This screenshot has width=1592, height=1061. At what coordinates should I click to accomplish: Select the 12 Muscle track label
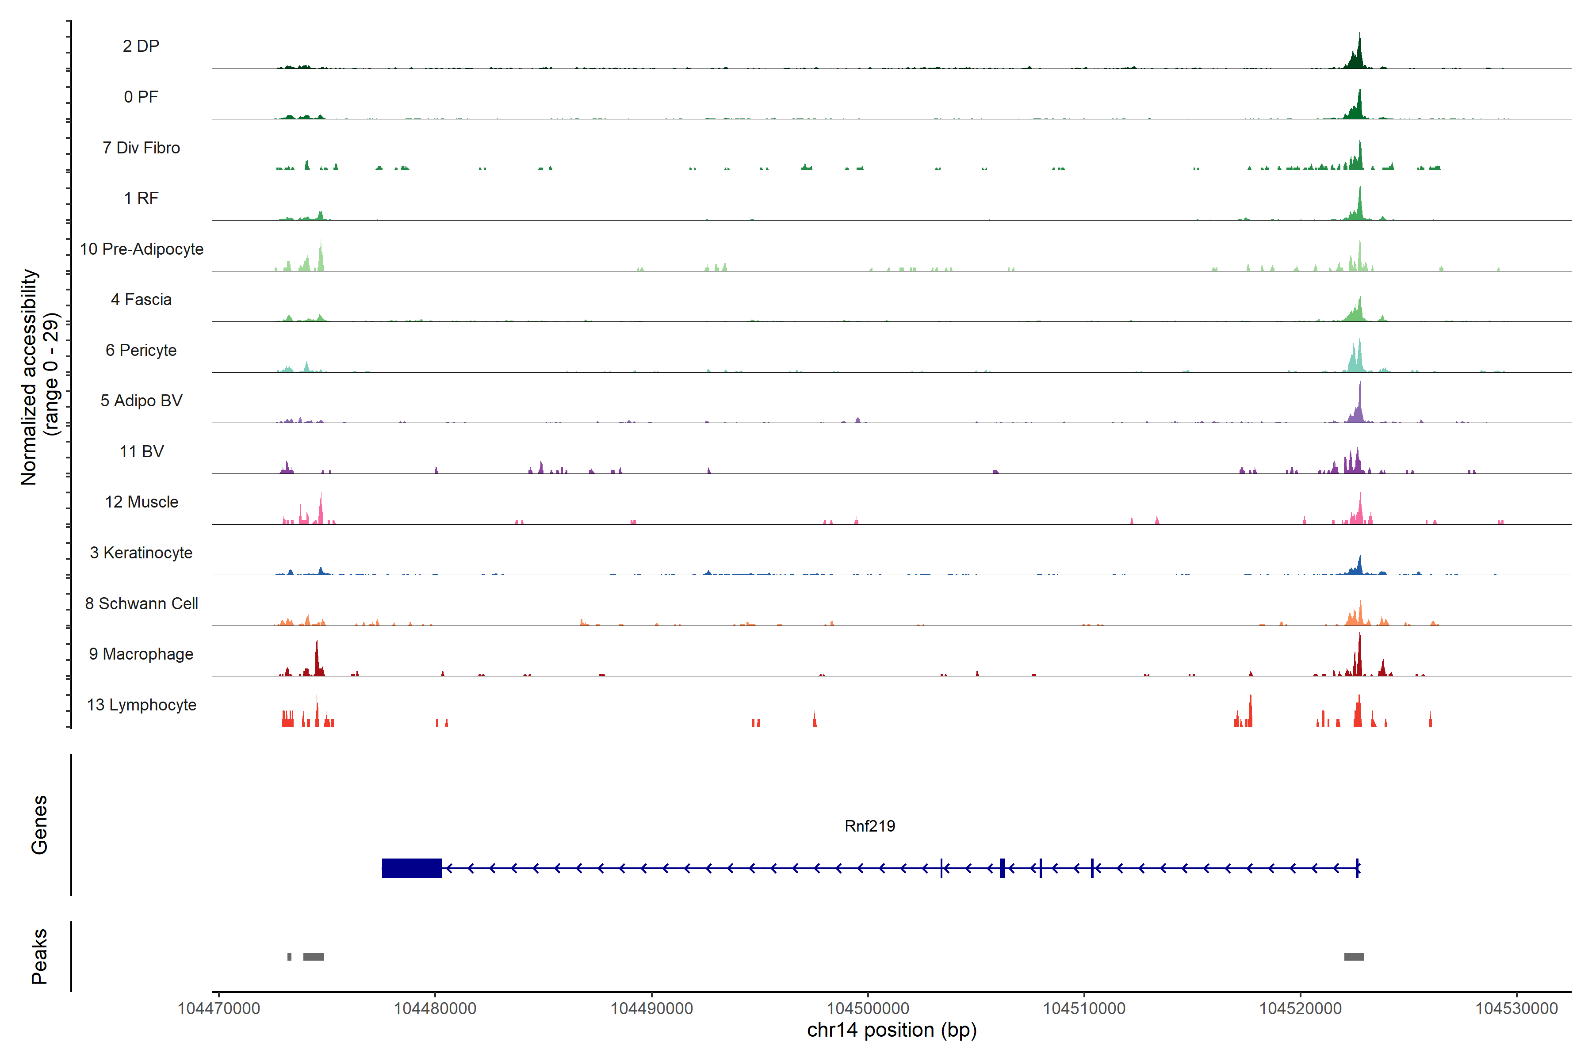point(141,502)
